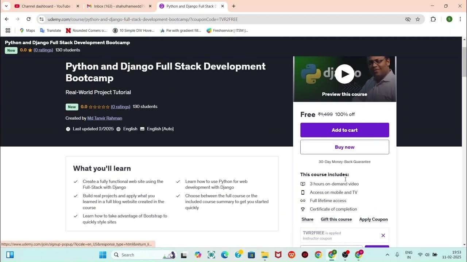Click the third-party cookies eye icon
The width and height of the screenshot is (467, 262).
pos(408,19)
